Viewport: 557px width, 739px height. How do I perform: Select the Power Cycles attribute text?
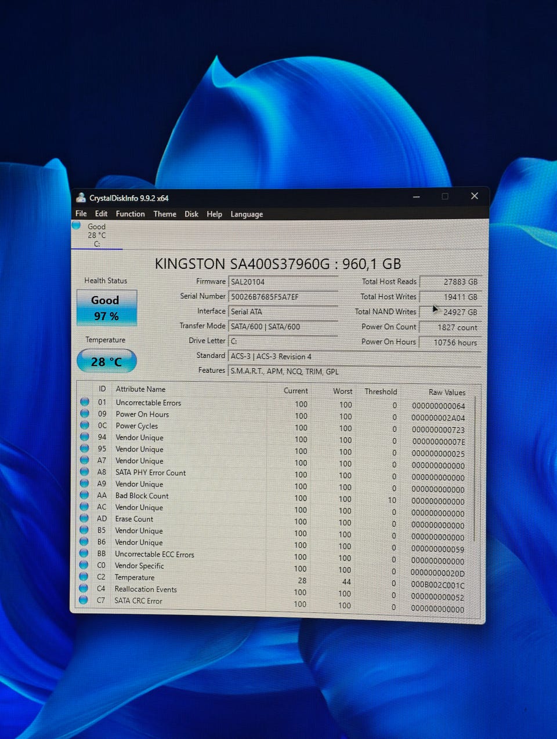point(136,425)
